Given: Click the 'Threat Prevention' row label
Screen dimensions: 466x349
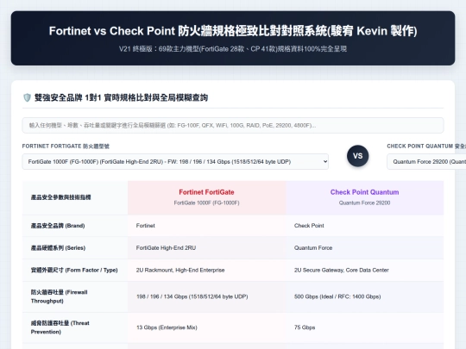Looking at the screenshot, I should pos(60,327).
